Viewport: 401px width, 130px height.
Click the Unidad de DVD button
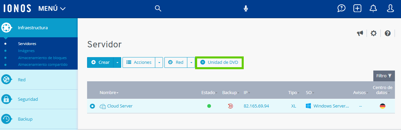[x=219, y=62]
